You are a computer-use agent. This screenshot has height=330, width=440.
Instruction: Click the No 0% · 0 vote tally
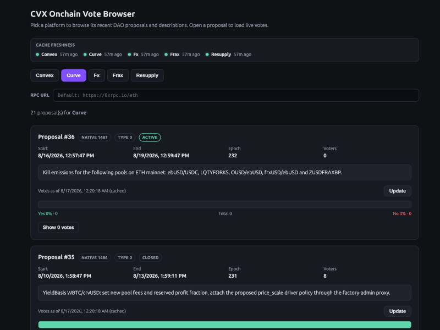[402, 213]
